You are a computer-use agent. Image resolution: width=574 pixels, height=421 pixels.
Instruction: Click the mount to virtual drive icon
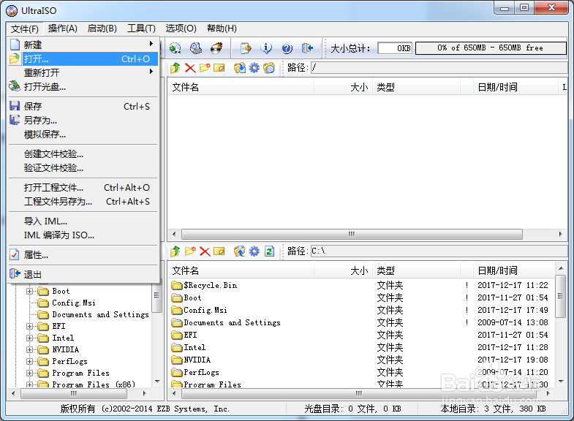pos(196,48)
